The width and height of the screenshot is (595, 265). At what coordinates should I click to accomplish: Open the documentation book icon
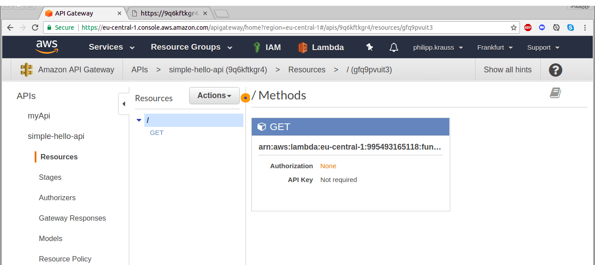(555, 93)
